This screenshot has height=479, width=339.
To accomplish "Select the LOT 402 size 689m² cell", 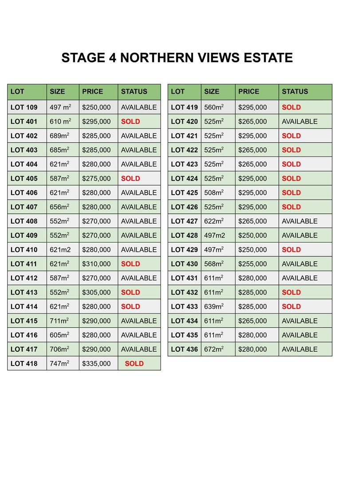I will tap(63, 136).
